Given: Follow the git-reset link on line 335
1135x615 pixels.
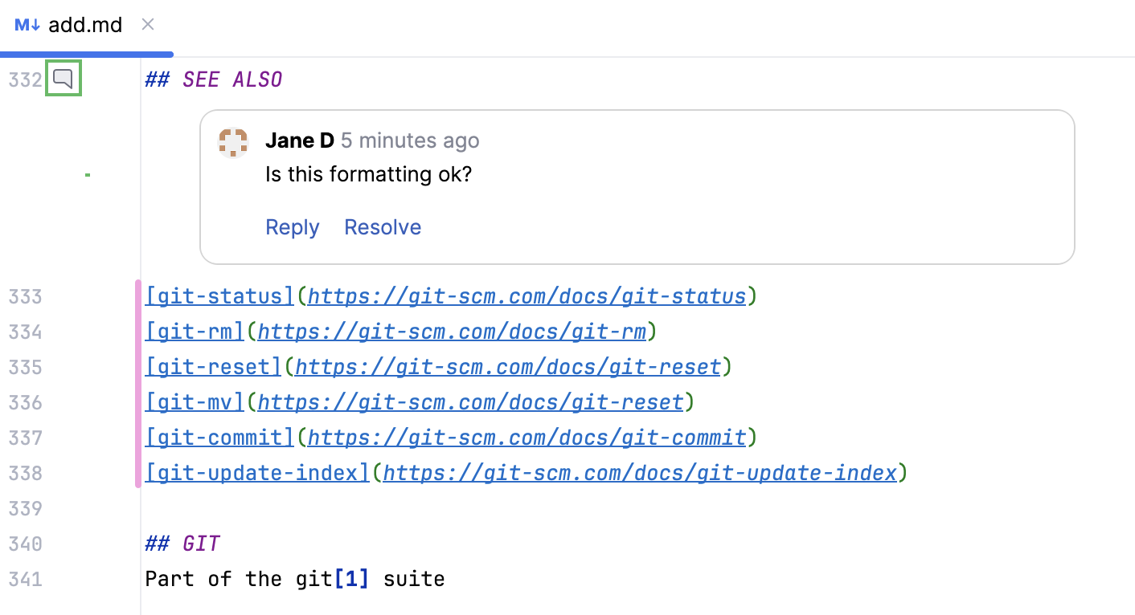Looking at the screenshot, I should click(211, 366).
